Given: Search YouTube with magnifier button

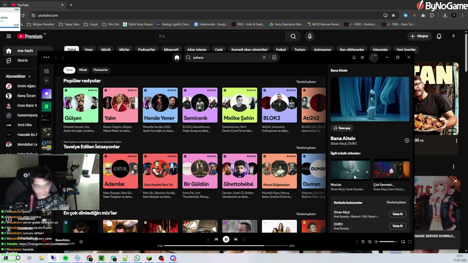Looking at the screenshot, I should pos(293,36).
